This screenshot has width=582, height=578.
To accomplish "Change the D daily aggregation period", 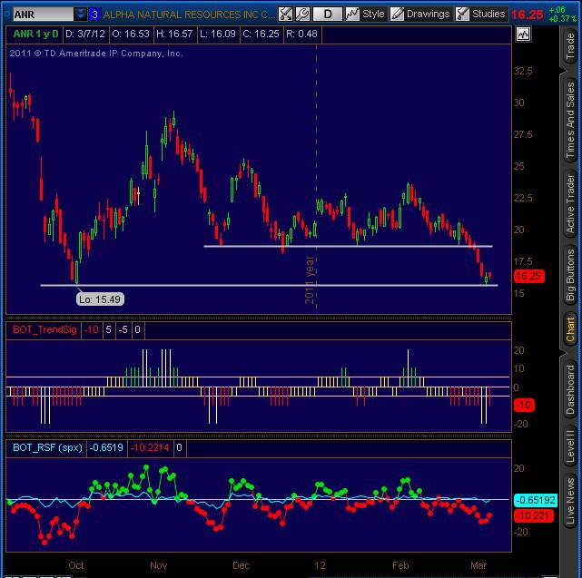I will pos(328,15).
